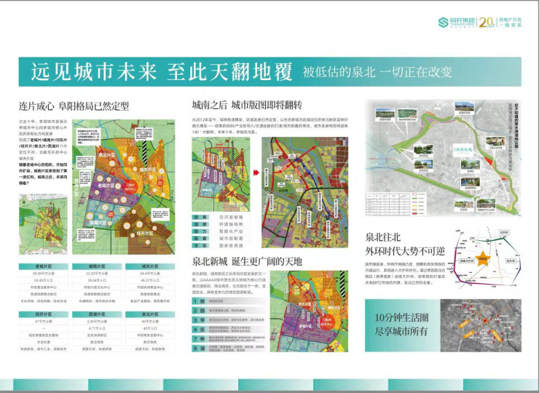
Task: Click the number 1 badge in the 泉北新城 list
Action: click(197, 301)
